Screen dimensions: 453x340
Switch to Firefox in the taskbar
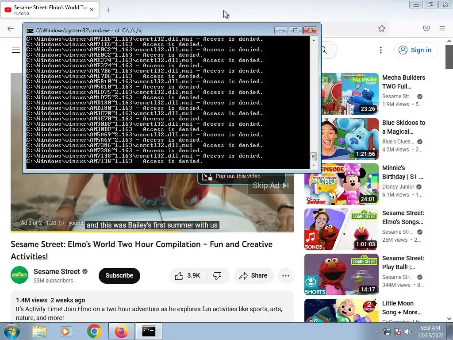[x=122, y=331]
